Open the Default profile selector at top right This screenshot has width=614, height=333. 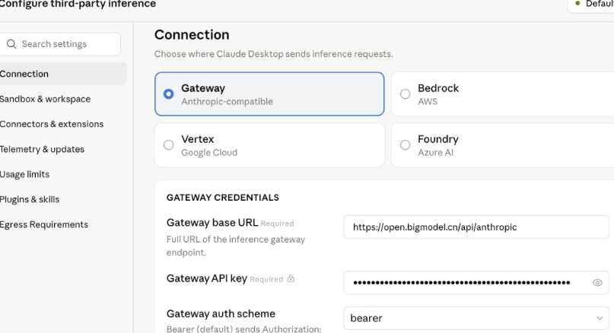point(591,5)
